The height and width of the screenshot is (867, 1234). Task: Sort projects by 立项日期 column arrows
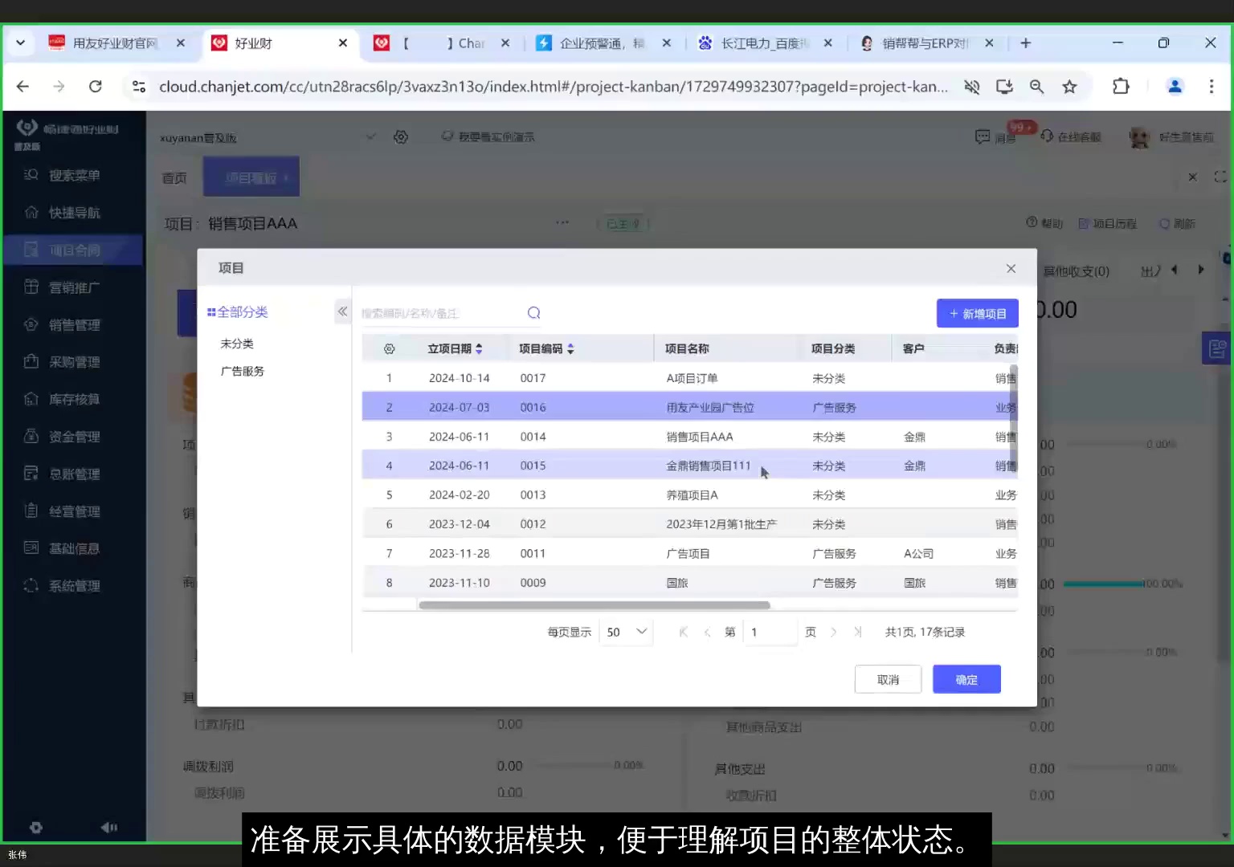coord(479,348)
